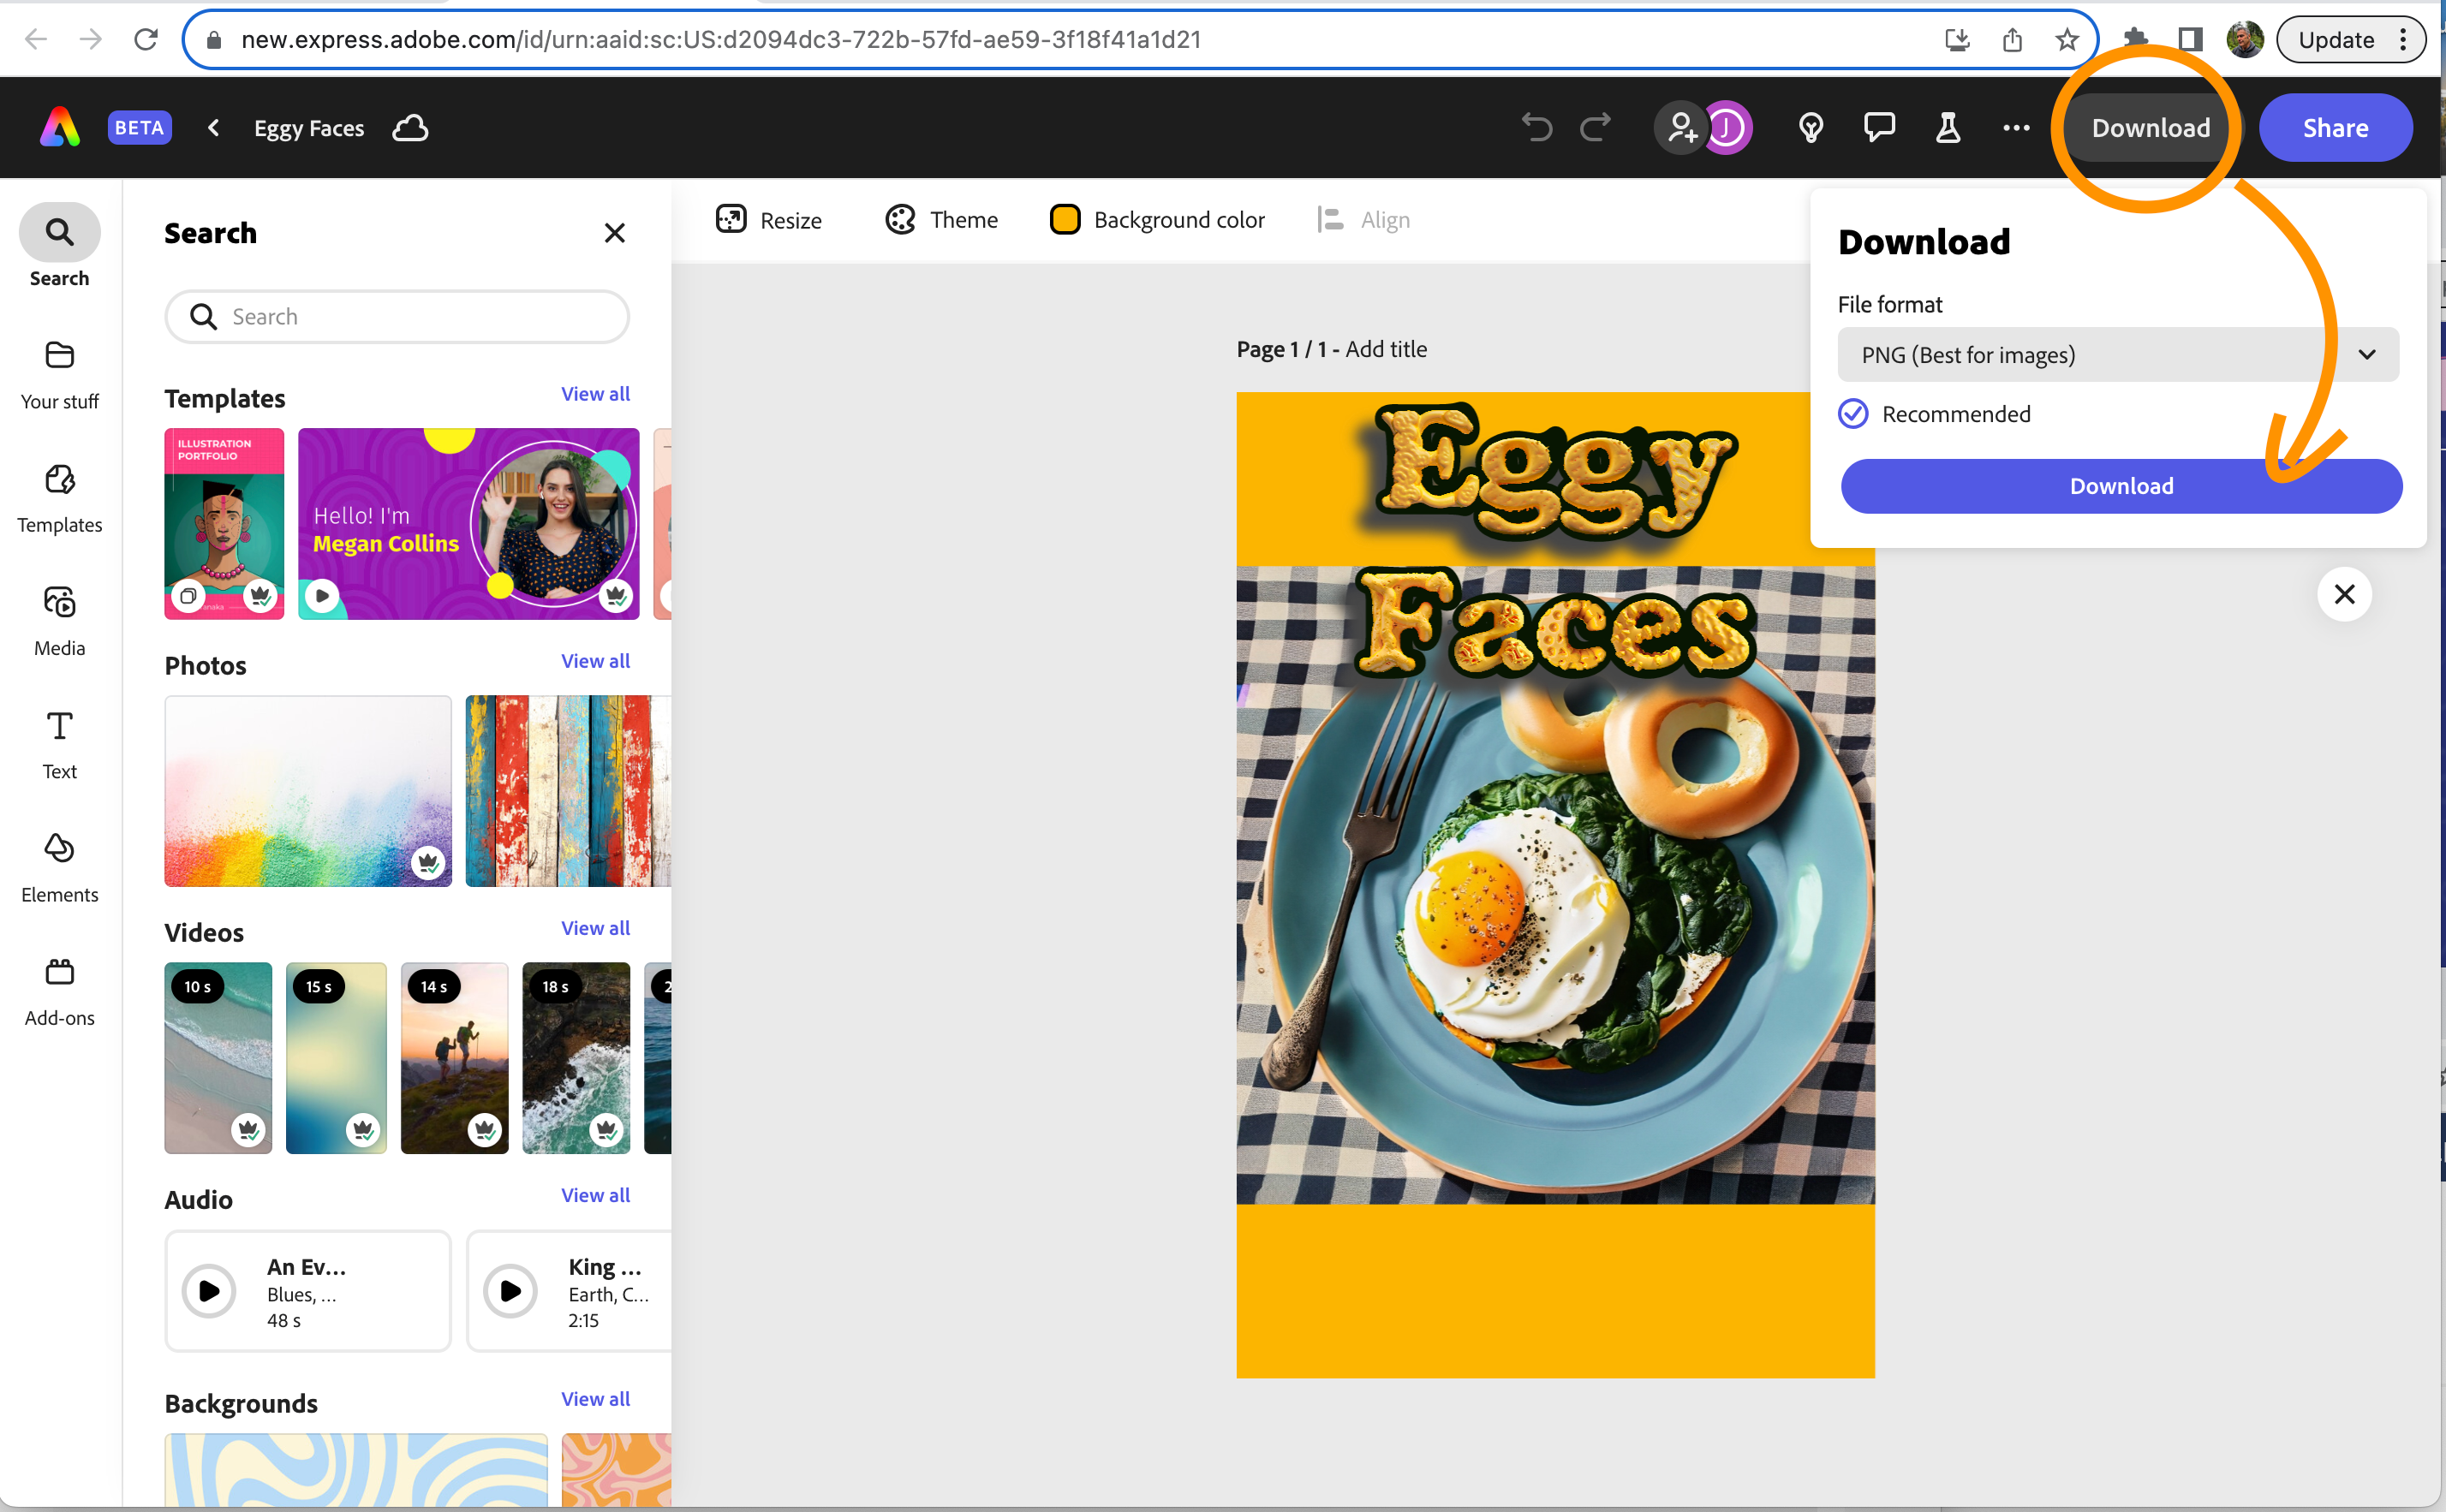This screenshot has height=1512, width=2446.
Task: Click the undo arrow icon
Action: point(1537,128)
